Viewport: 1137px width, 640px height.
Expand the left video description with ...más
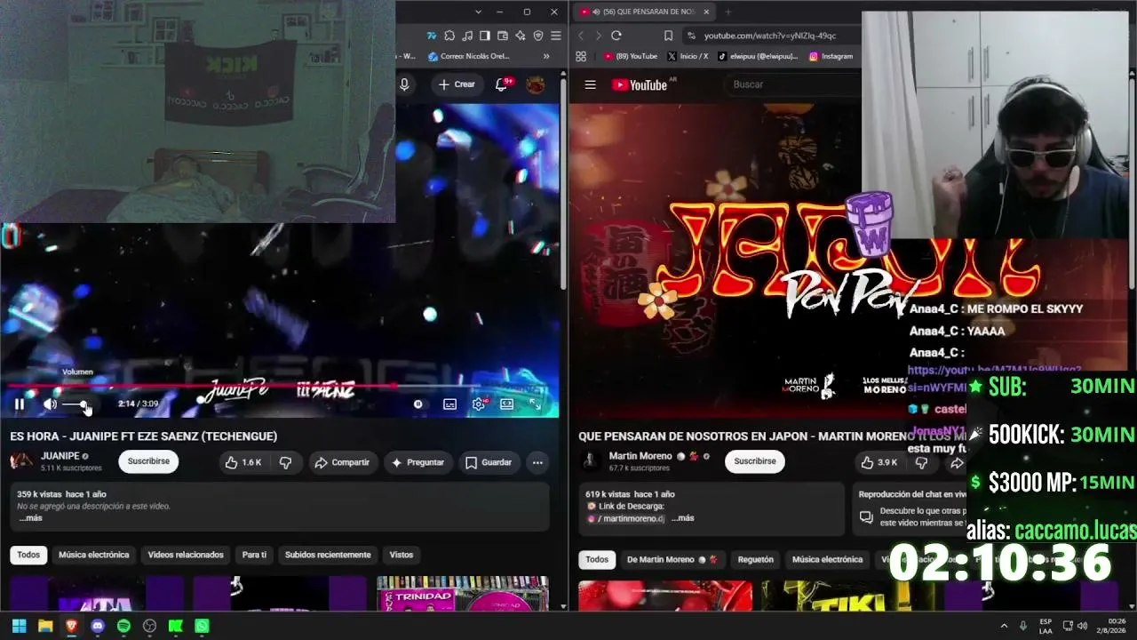[31, 518]
